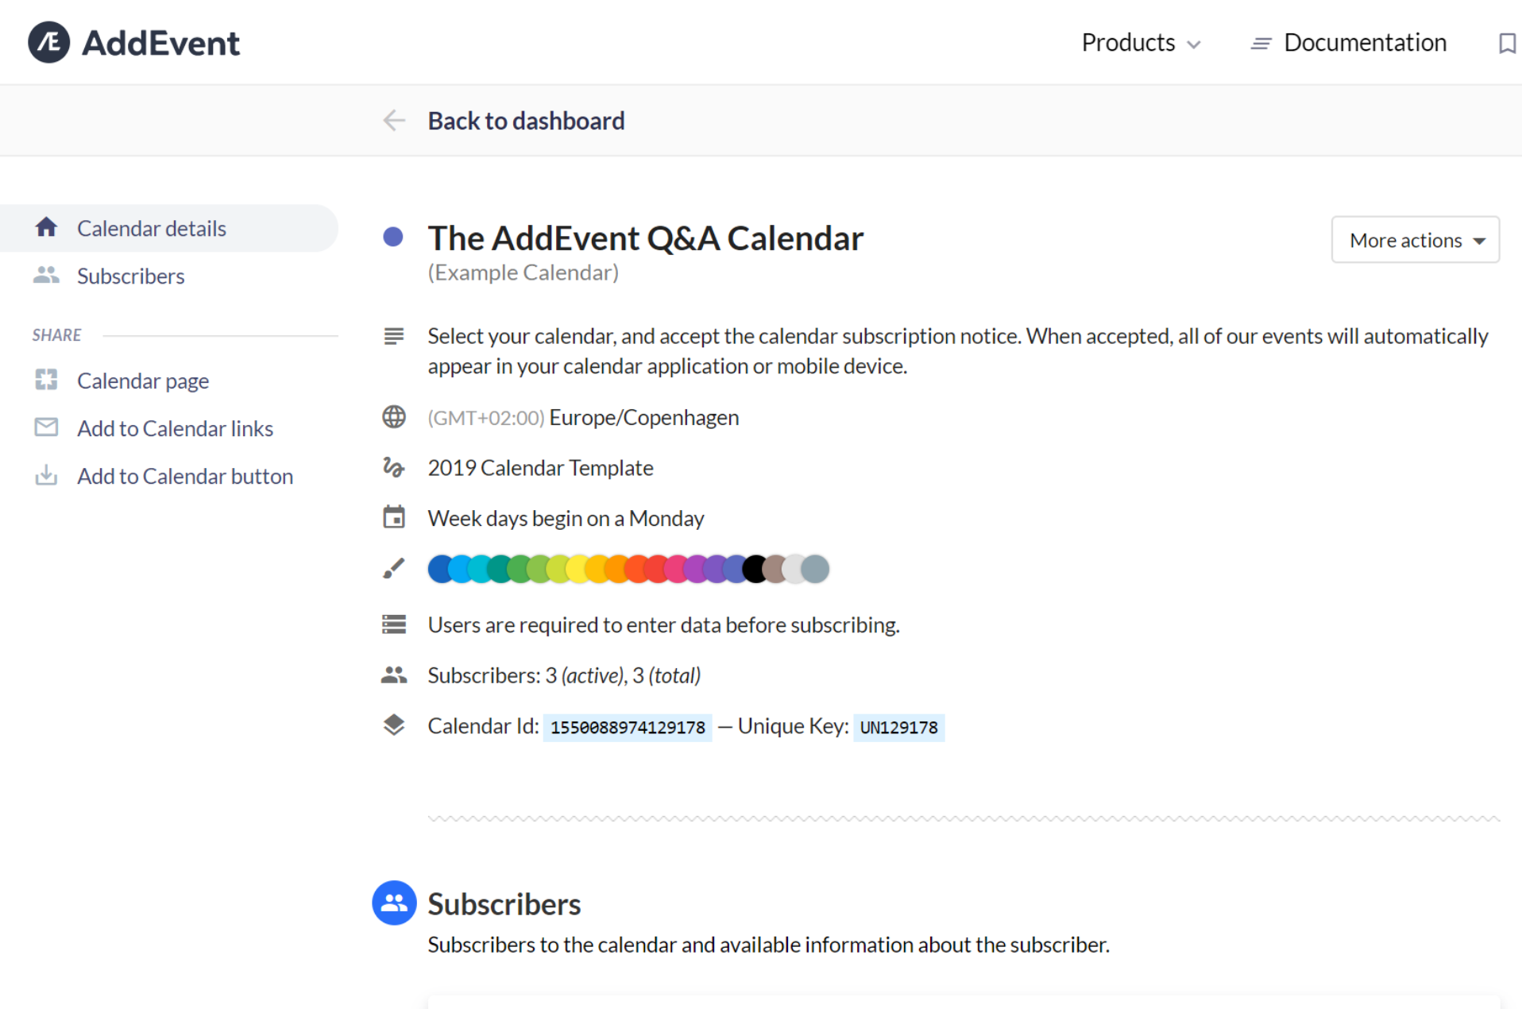This screenshot has height=1009, width=1522.
Task: Click the Subscribers people icon in sidebar
Action: click(x=46, y=275)
